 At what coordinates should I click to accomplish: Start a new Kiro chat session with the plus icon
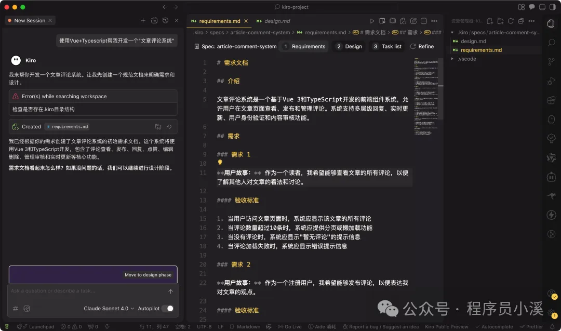[143, 20]
